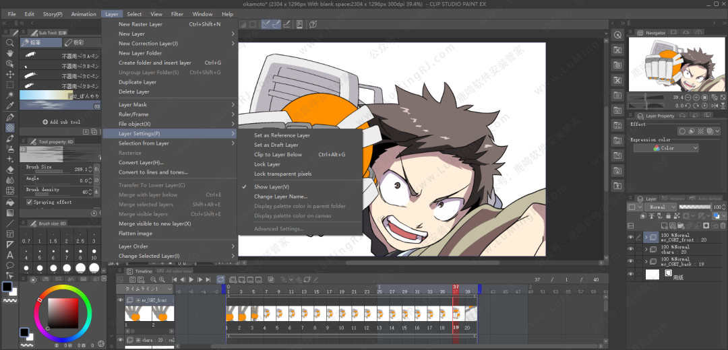Choose Change Layer Name from the submenu
This screenshot has width=728, height=350.
[x=280, y=197]
